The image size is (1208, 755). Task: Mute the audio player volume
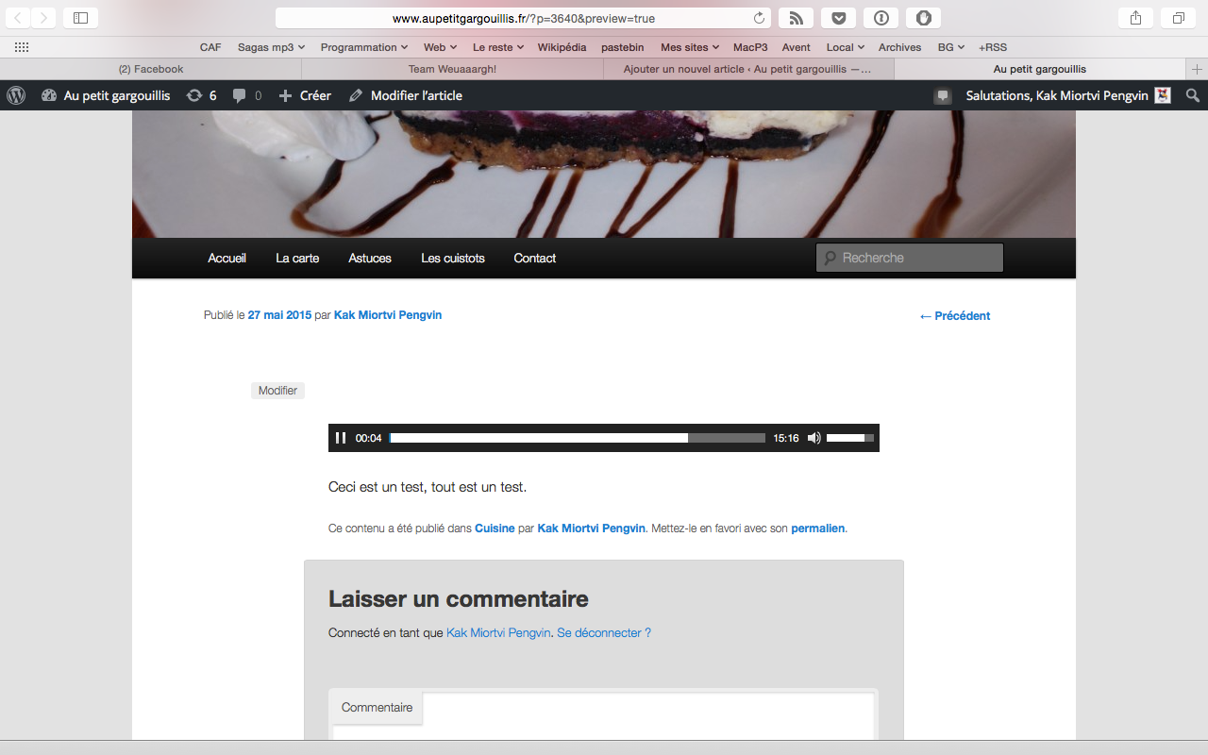(814, 438)
